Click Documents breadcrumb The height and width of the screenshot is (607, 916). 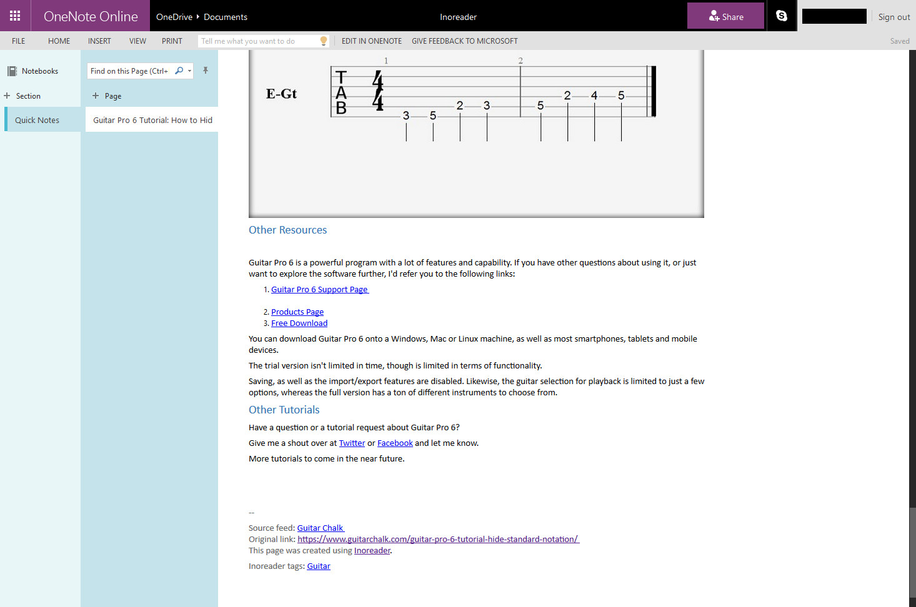226,17
